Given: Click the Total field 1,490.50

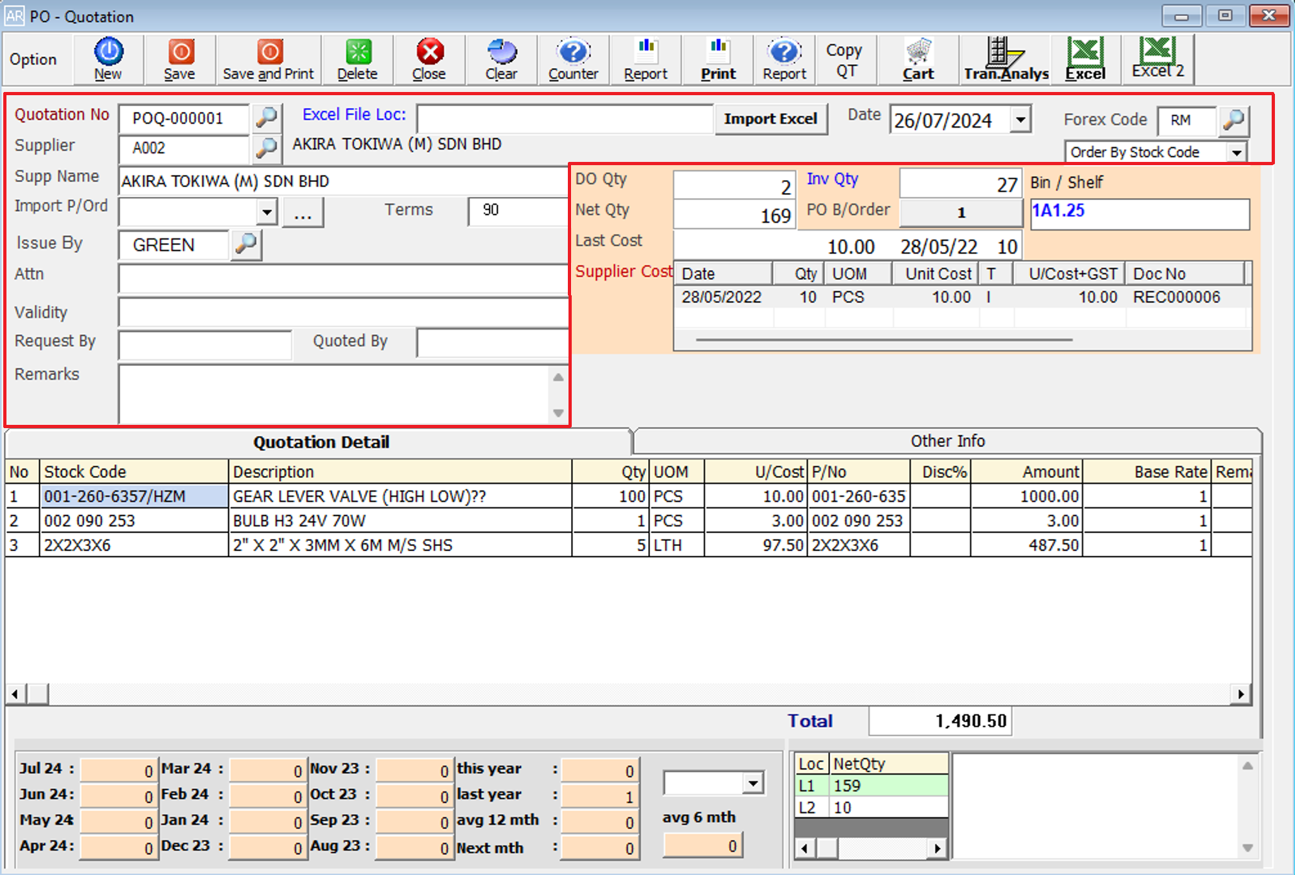Looking at the screenshot, I should (940, 722).
